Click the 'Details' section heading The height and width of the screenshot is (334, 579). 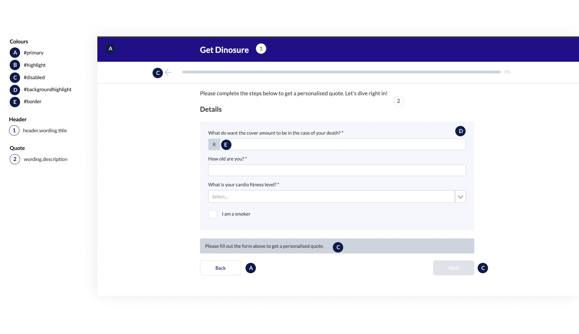pos(211,109)
